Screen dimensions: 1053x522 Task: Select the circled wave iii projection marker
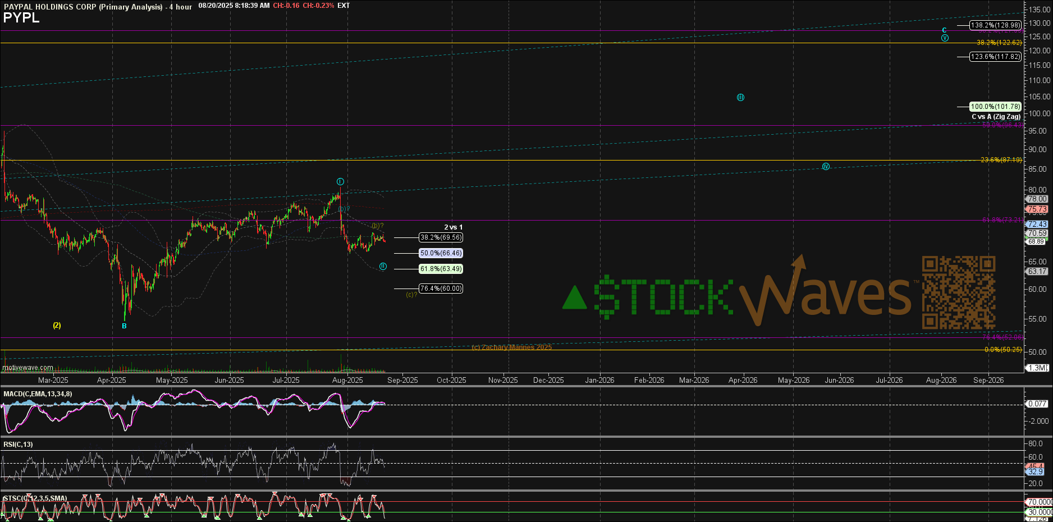[x=740, y=98]
